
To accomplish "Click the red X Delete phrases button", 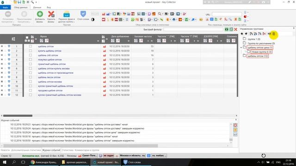I will pyautogui.click(x=51, y=17).
